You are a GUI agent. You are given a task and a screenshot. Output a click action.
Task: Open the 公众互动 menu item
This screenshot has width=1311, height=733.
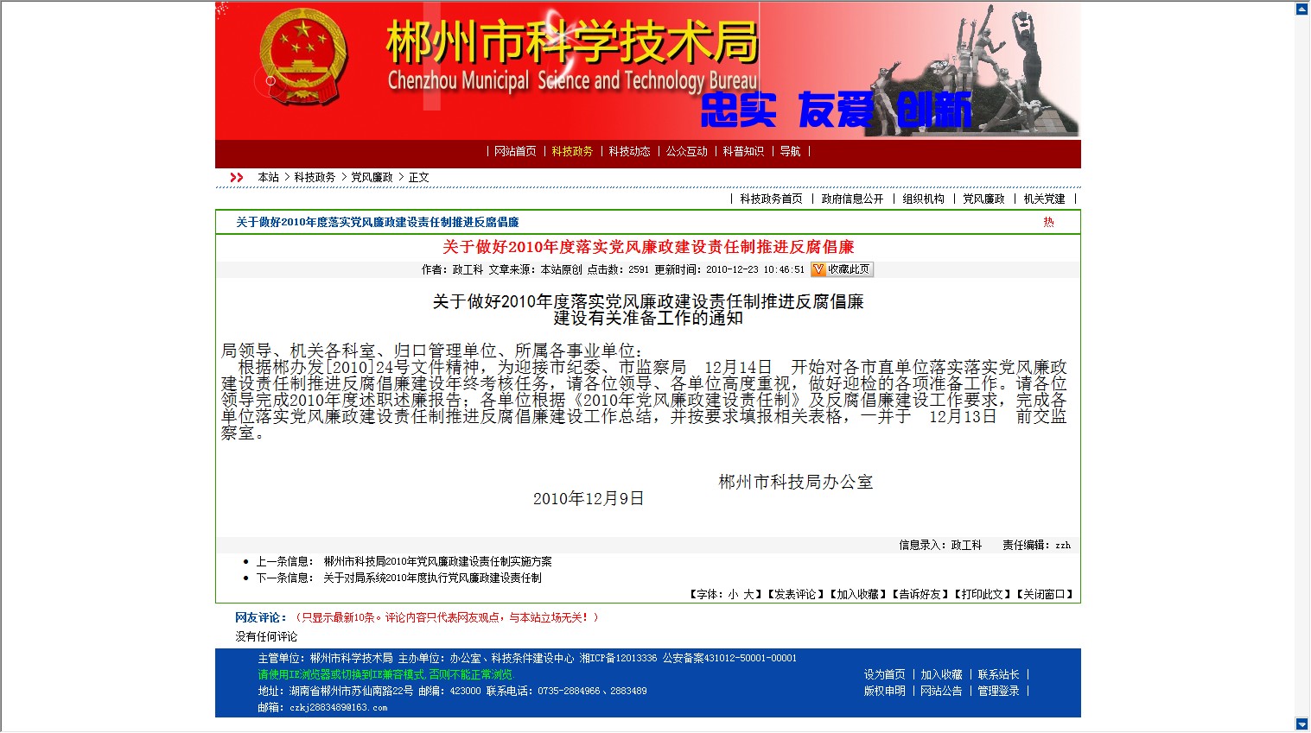[686, 151]
